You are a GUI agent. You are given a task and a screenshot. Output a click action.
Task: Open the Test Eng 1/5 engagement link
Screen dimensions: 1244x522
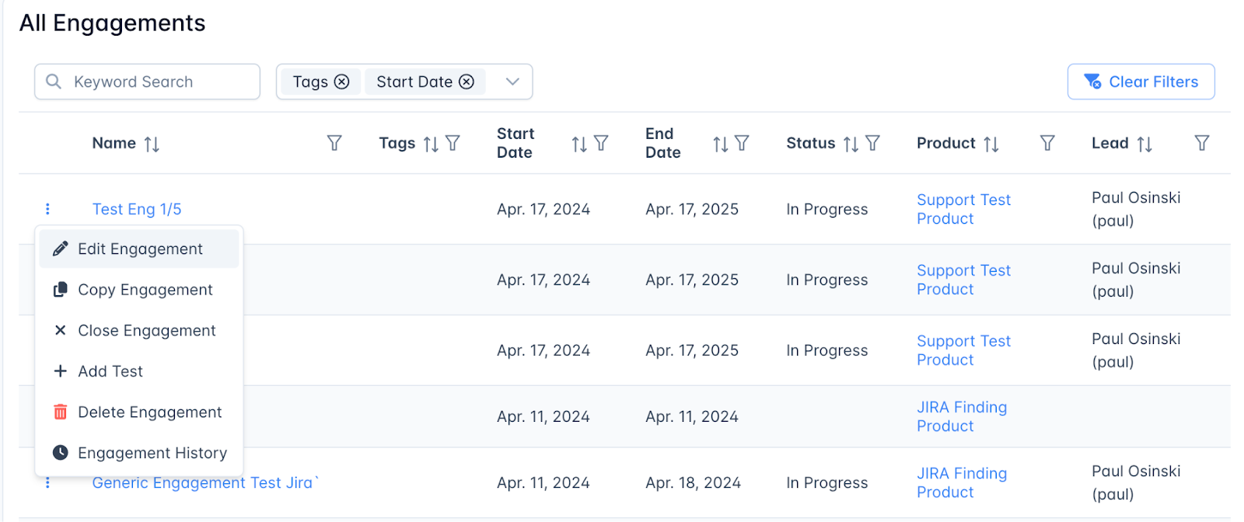pyautogui.click(x=137, y=209)
